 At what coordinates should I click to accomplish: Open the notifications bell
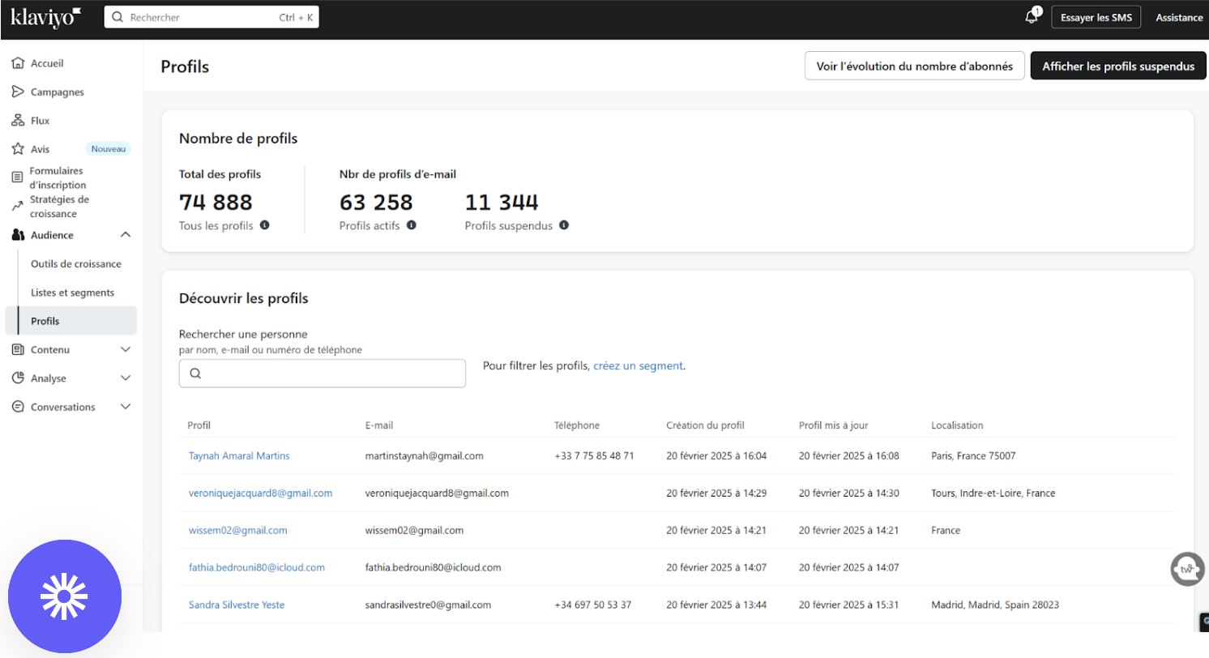pyautogui.click(x=1032, y=17)
